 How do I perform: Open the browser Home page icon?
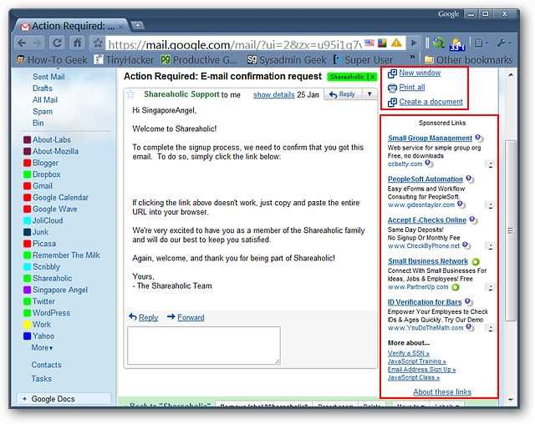[x=78, y=43]
